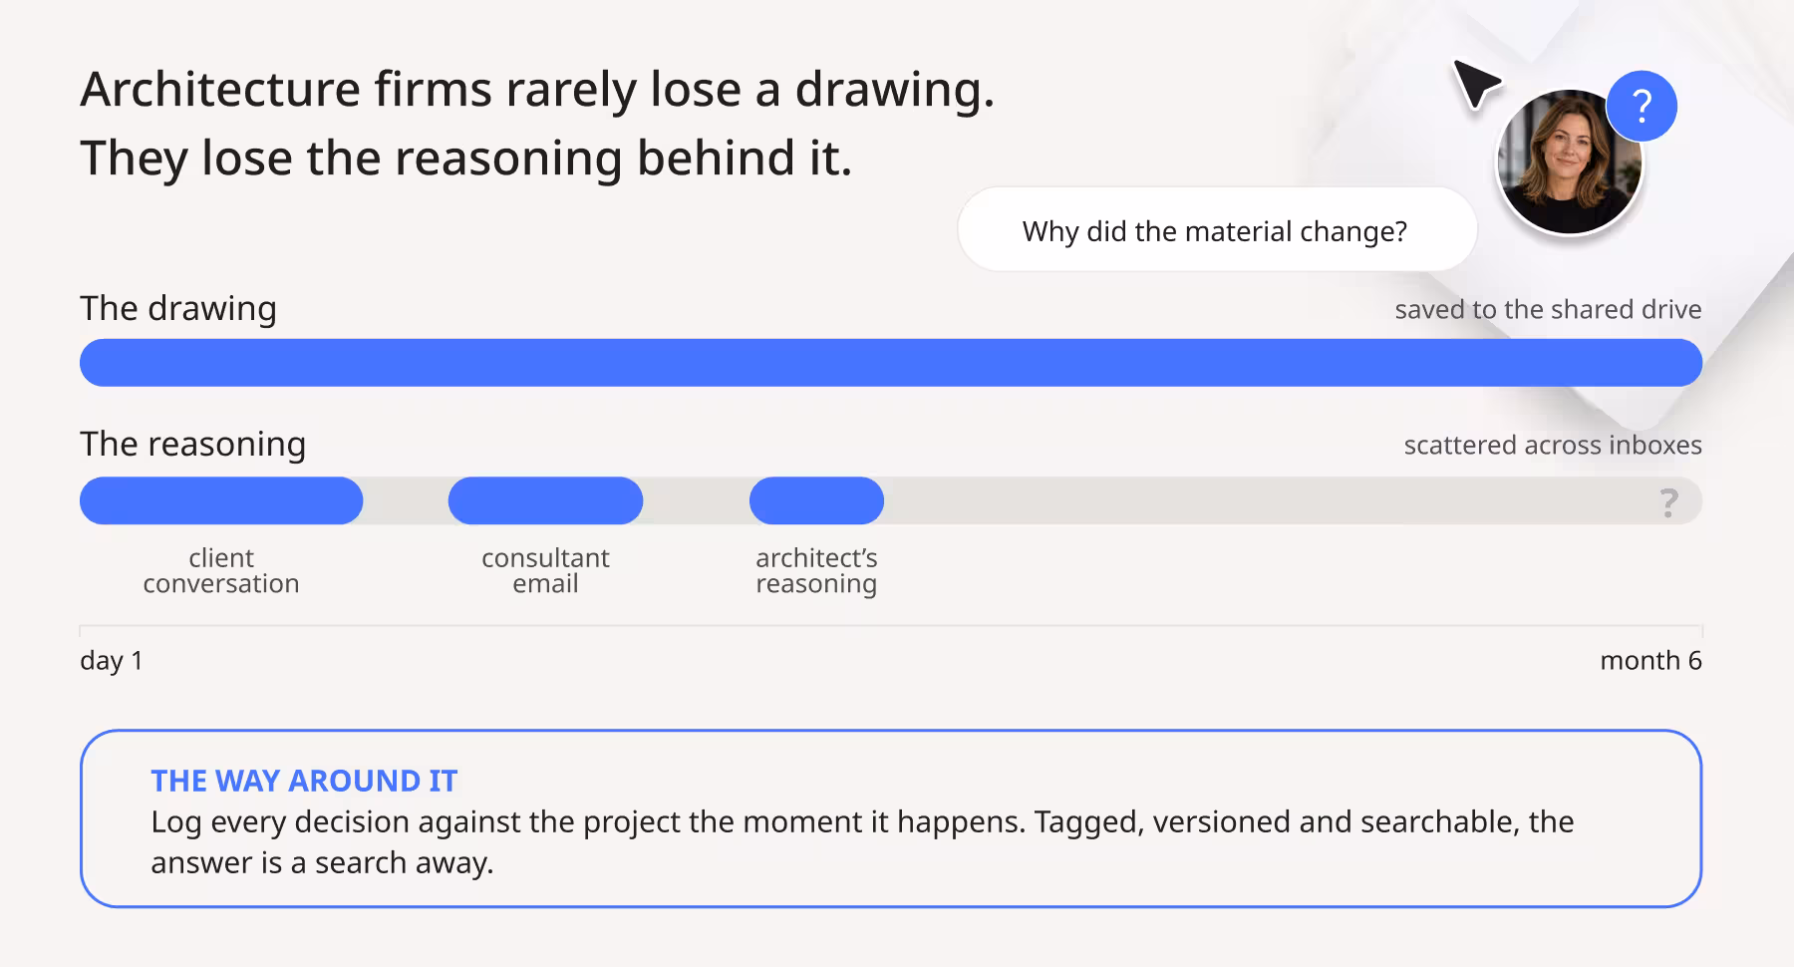This screenshot has width=1794, height=967.
Task: Click the woman's circular profile photo
Action: (1570, 162)
